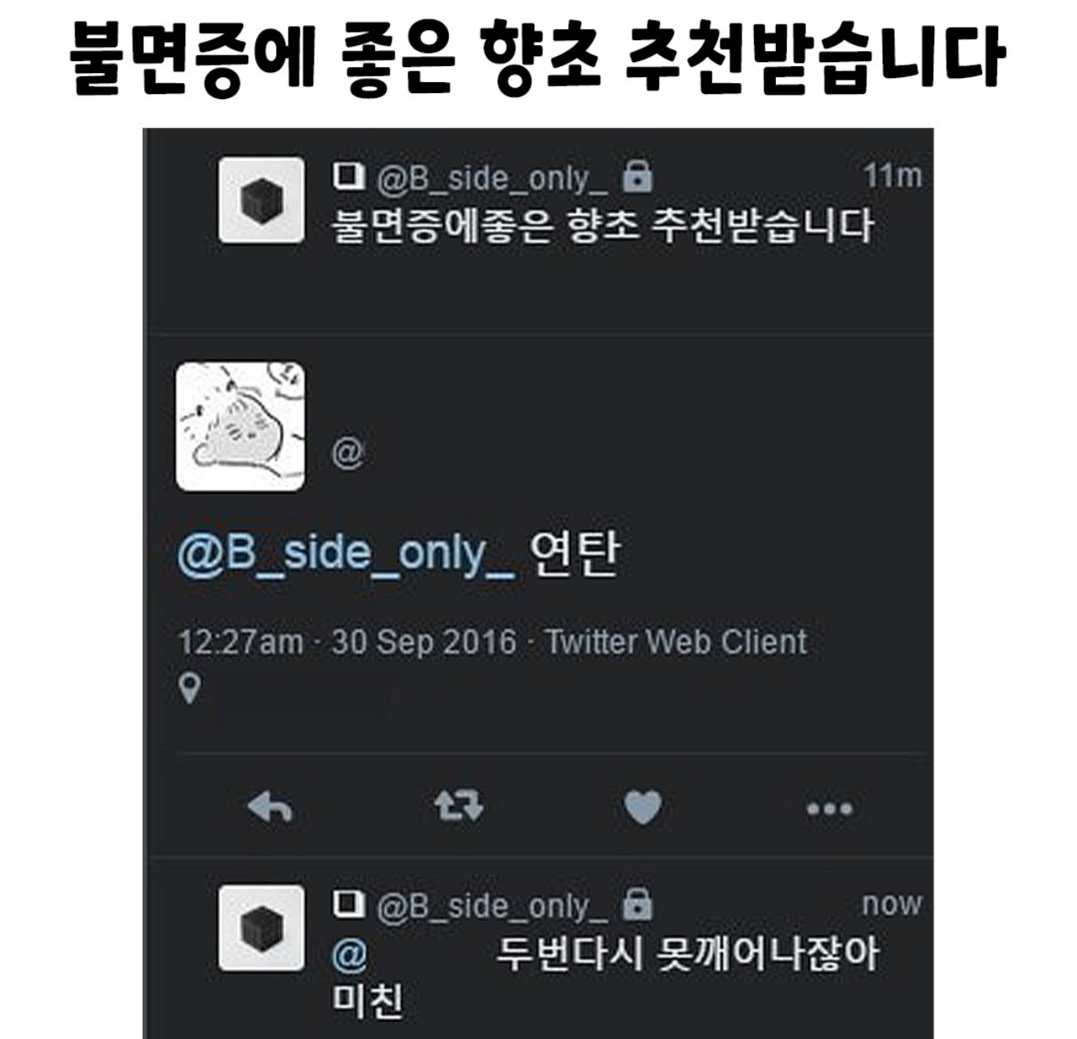The height and width of the screenshot is (1039, 1077).
Task: Like the tweet with heart icon
Action: tap(643, 808)
